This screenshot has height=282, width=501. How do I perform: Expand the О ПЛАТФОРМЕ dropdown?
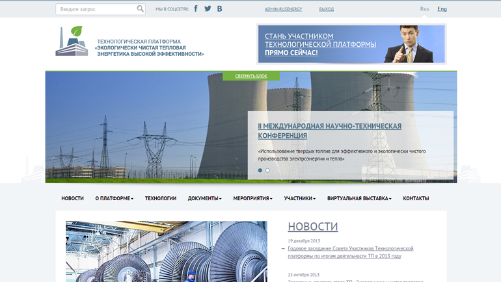click(114, 198)
